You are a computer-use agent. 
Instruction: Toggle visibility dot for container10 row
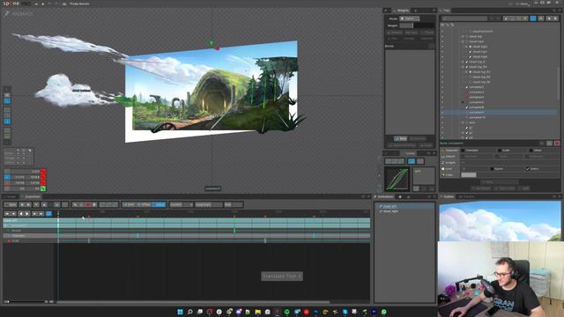(x=442, y=117)
